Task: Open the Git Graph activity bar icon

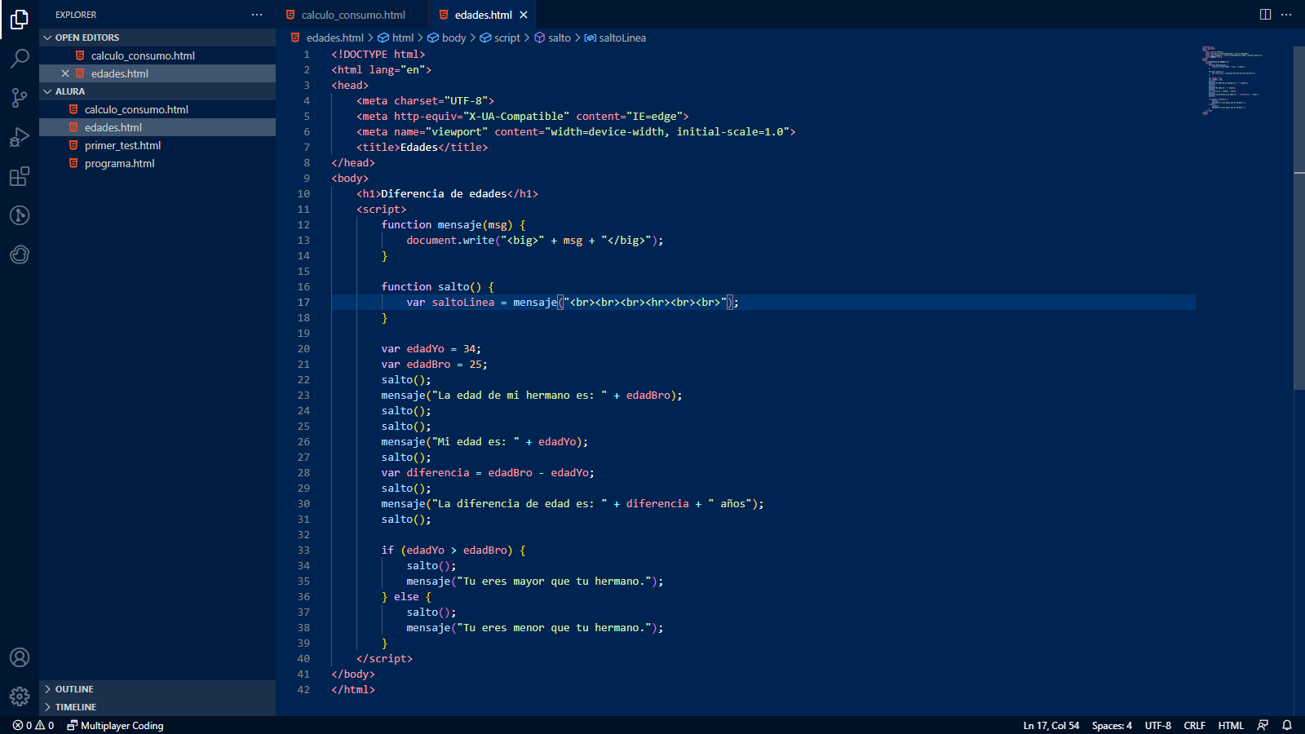Action: click(x=20, y=215)
